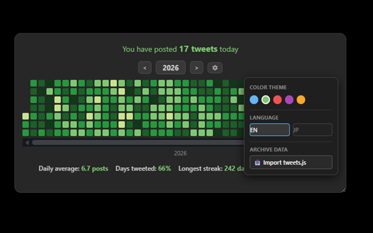
Task: Click the Import tweets.js button
Action: (x=291, y=163)
